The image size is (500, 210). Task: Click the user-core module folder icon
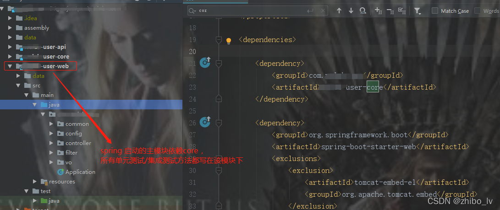[x=19, y=57]
